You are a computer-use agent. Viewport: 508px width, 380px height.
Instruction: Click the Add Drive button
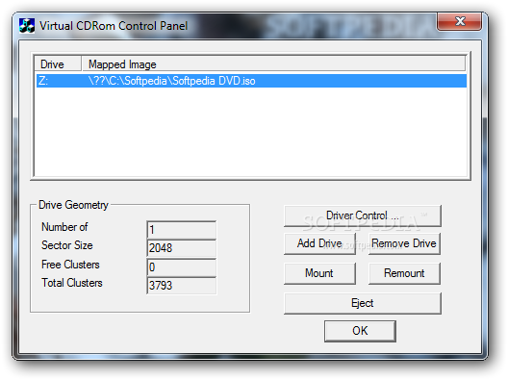[319, 243]
